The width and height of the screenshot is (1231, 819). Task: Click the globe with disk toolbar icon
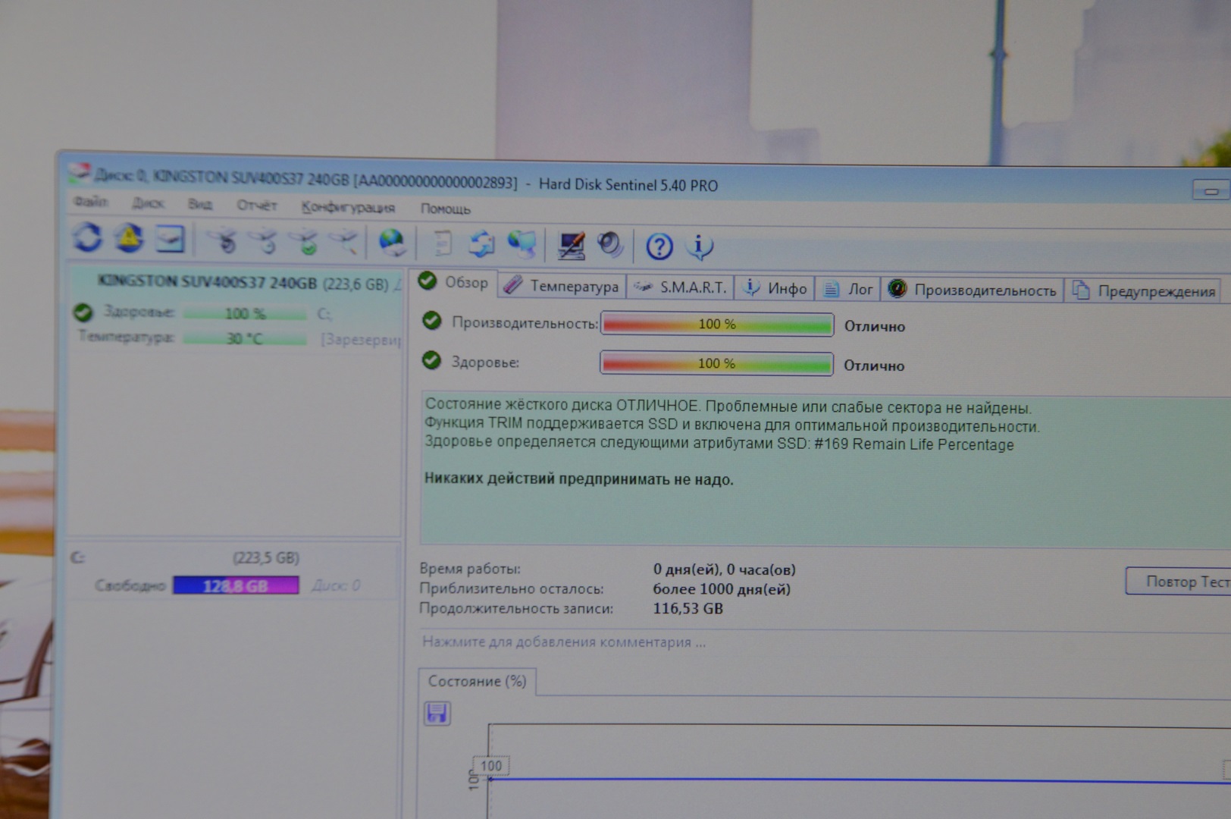tap(392, 243)
